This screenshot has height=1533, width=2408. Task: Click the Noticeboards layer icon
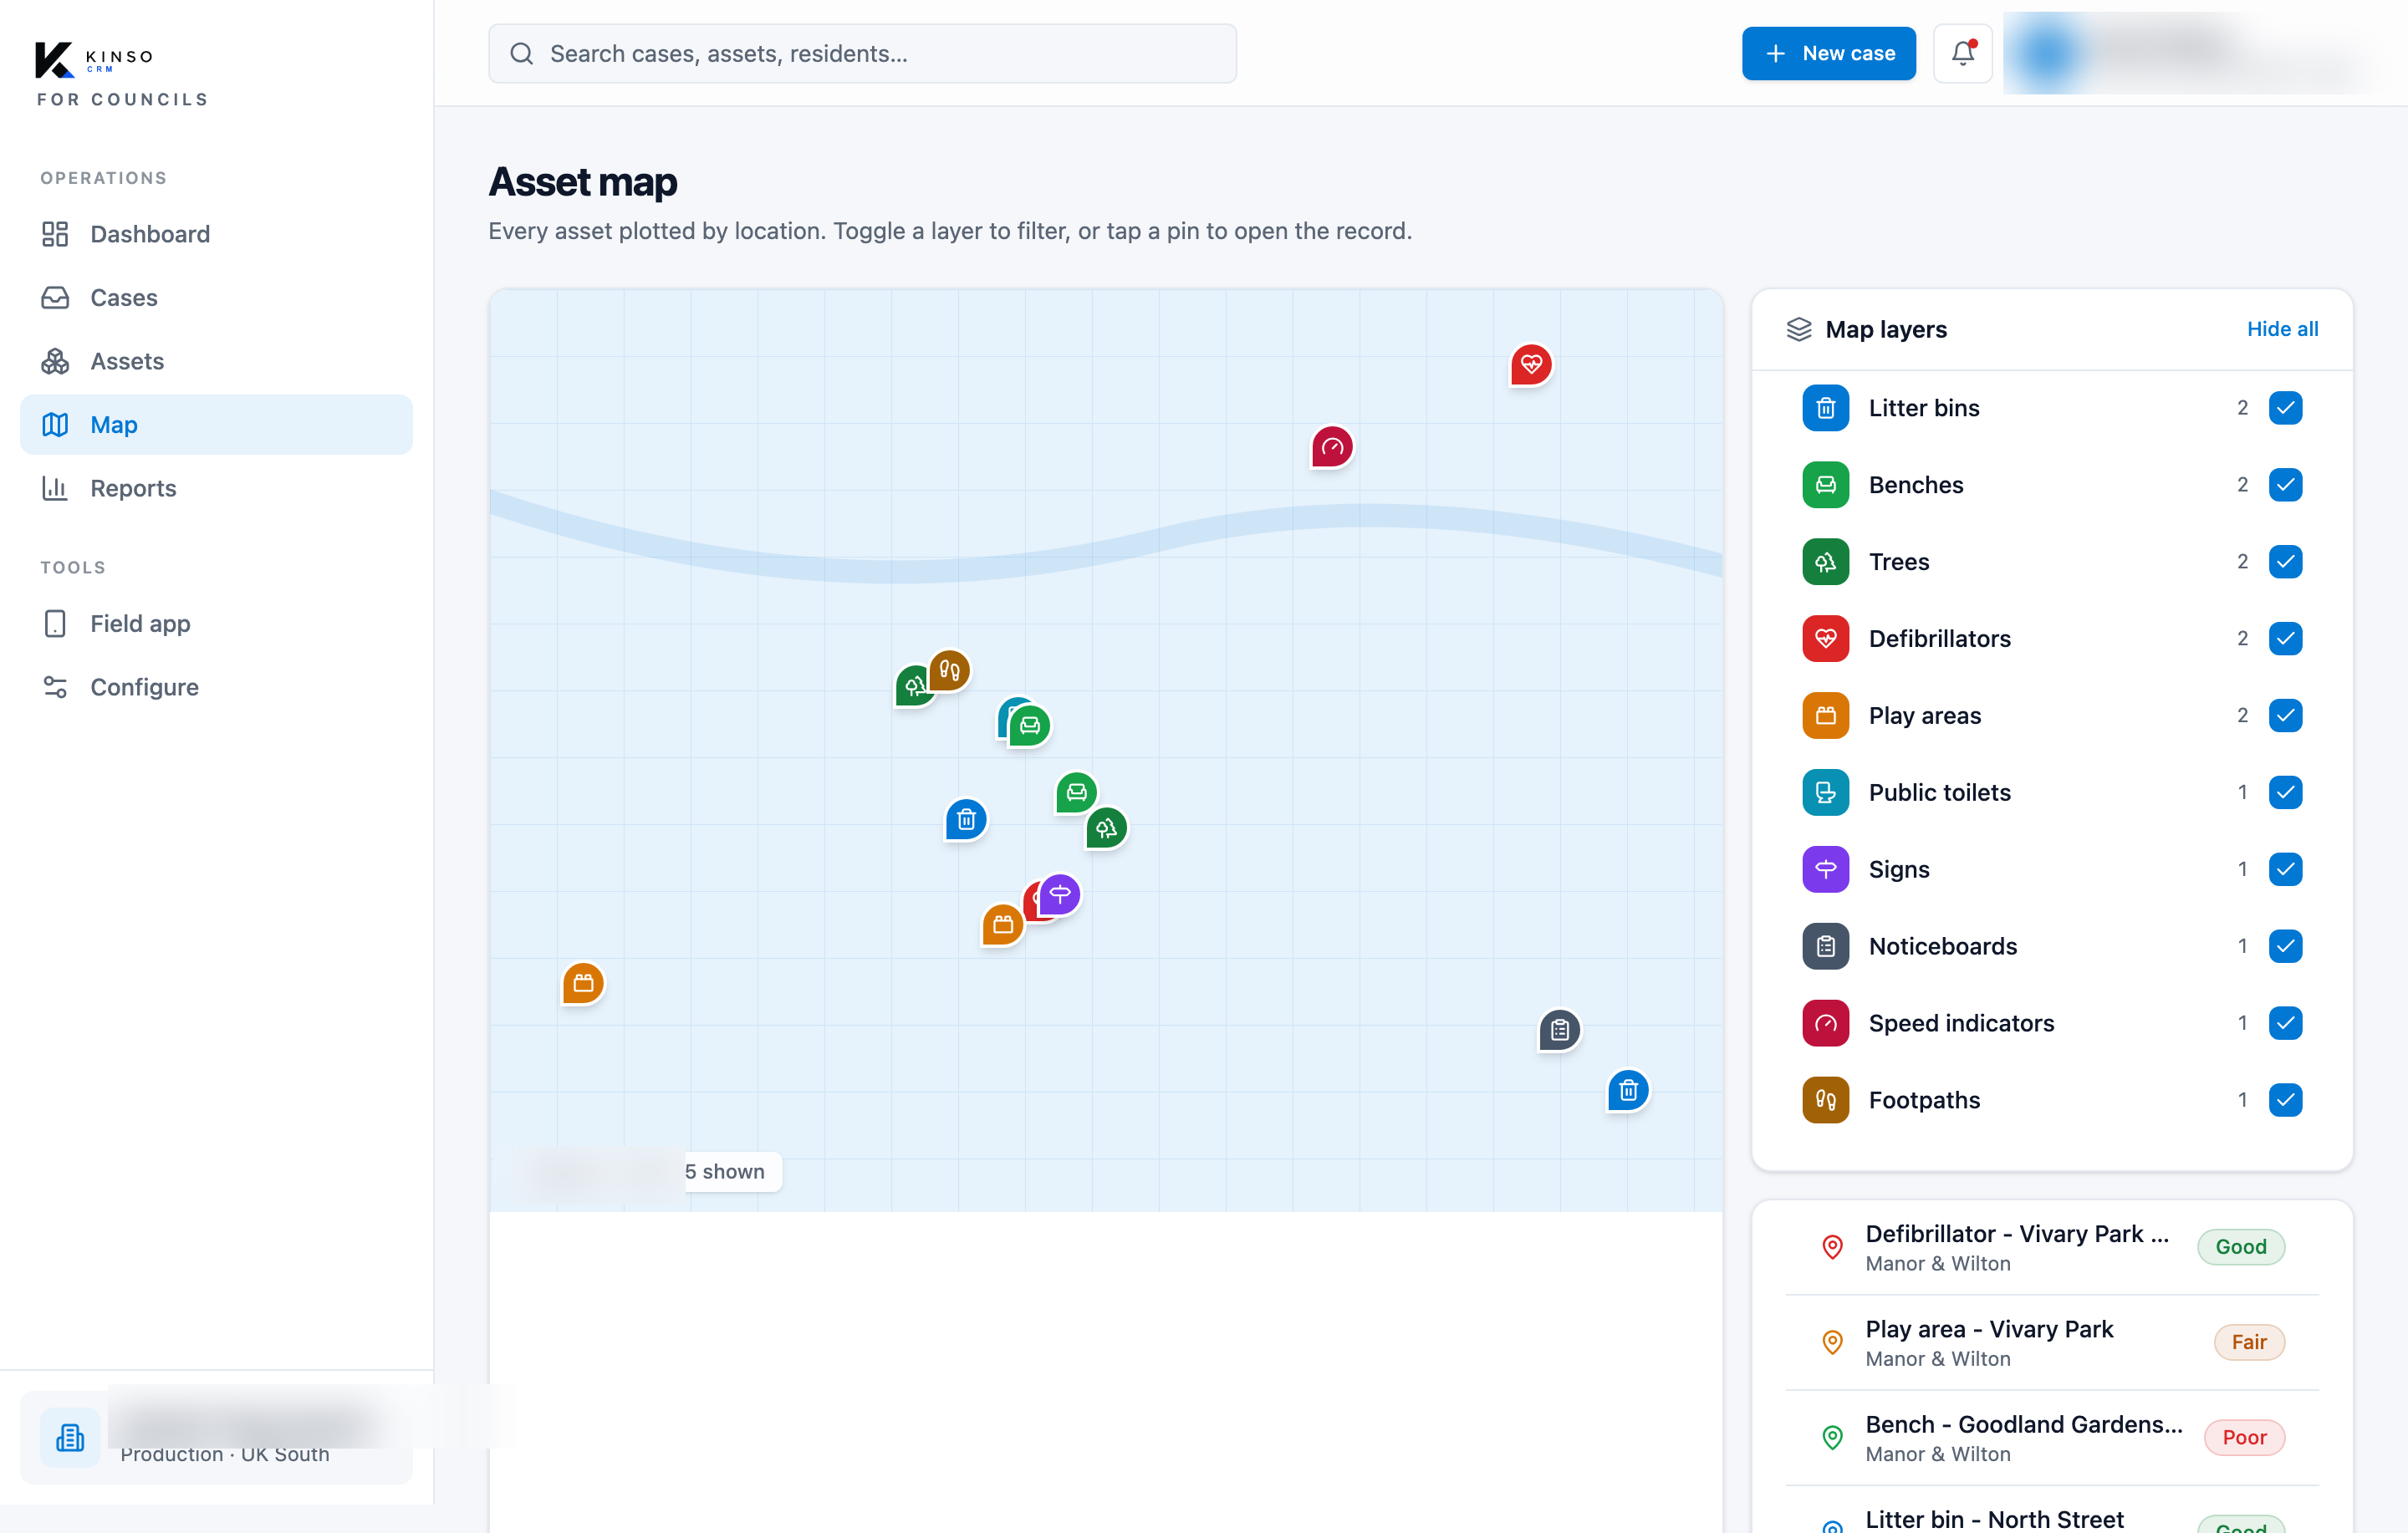pyautogui.click(x=1825, y=947)
